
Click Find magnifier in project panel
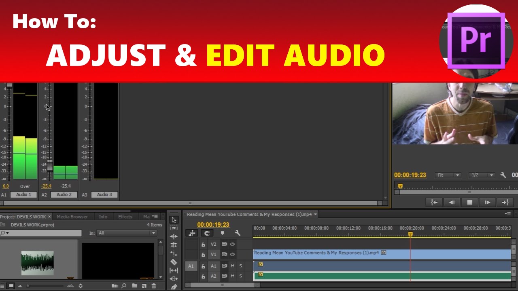(124, 286)
